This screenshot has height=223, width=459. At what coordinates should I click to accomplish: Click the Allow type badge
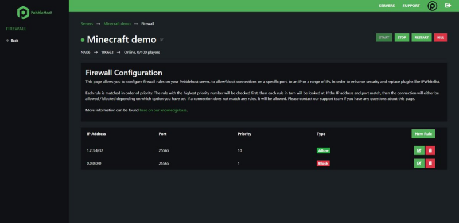click(323, 150)
